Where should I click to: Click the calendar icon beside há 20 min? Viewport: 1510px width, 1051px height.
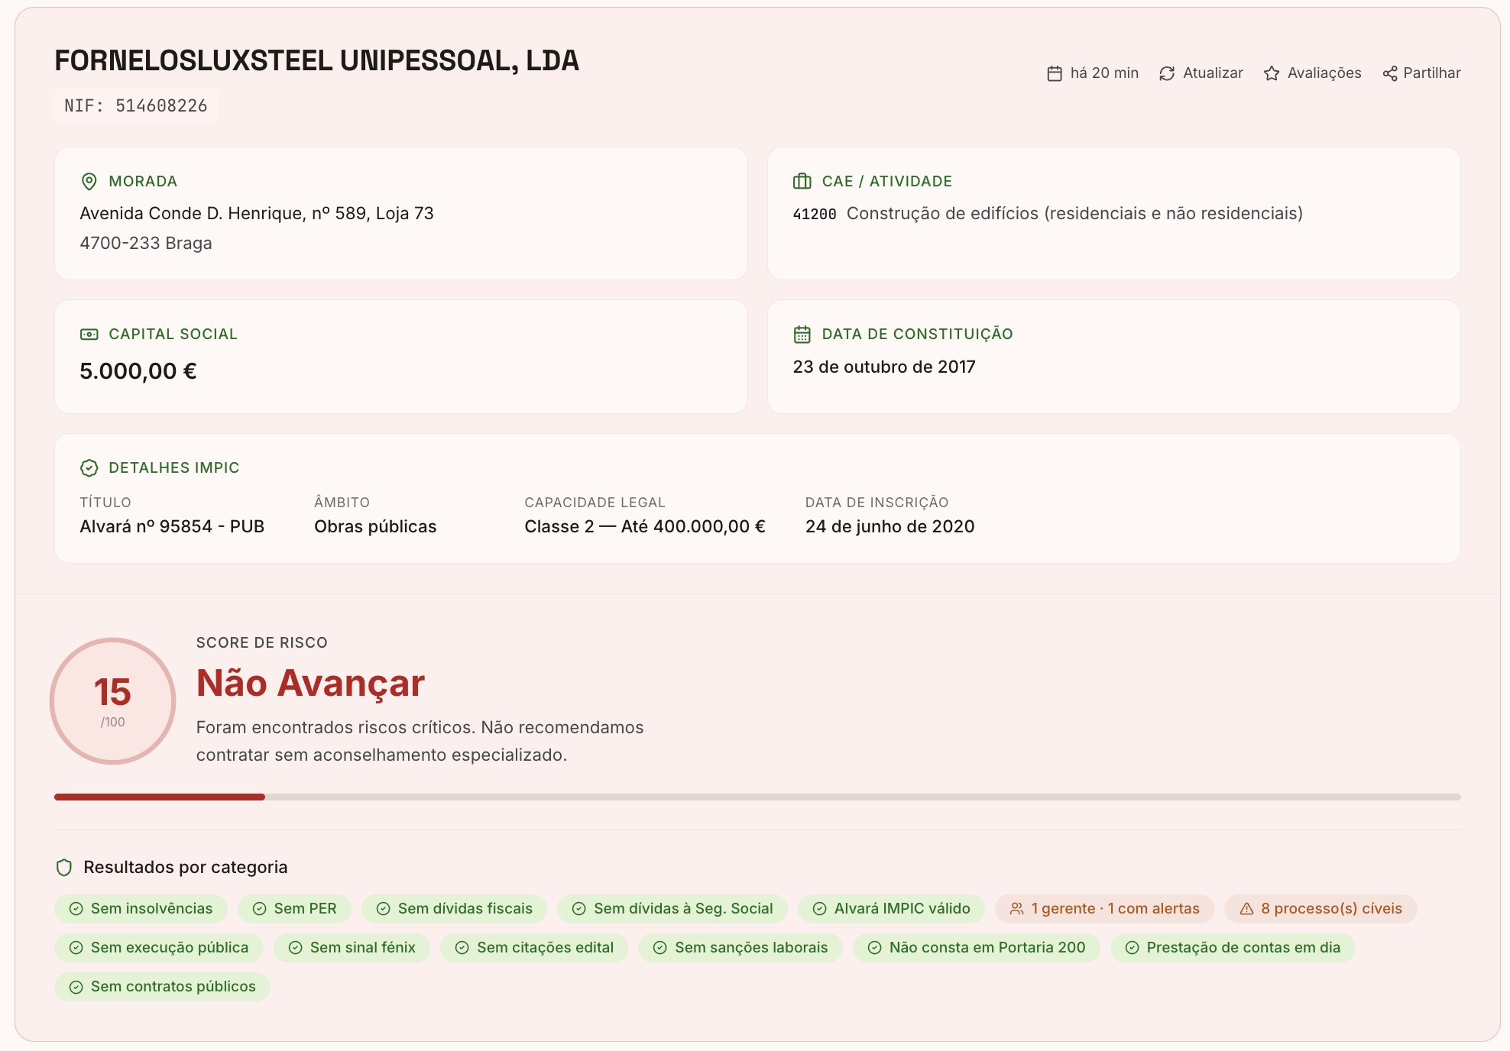pyautogui.click(x=1055, y=73)
